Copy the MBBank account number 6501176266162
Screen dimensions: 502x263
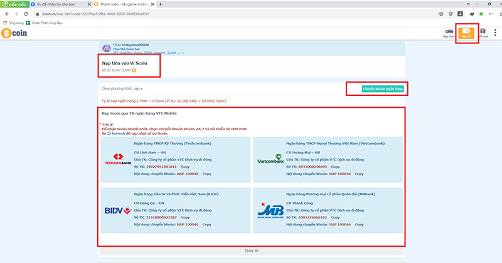pyautogui.click(x=335, y=217)
